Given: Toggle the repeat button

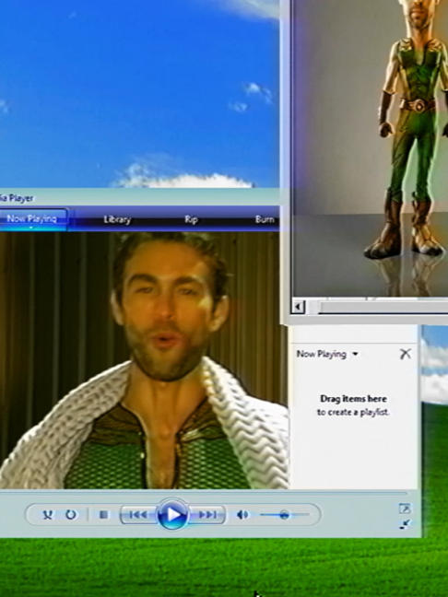Looking at the screenshot, I should pos(71,515).
